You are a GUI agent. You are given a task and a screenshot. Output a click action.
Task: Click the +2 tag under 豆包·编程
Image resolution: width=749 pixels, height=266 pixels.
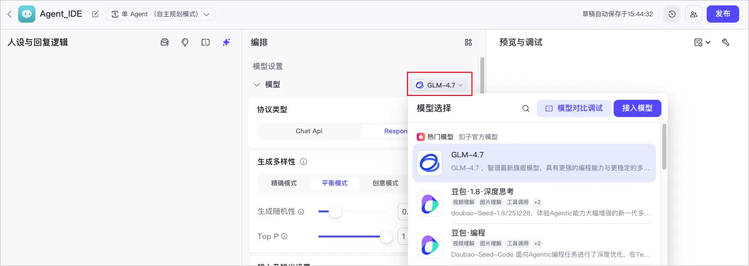[x=537, y=243]
